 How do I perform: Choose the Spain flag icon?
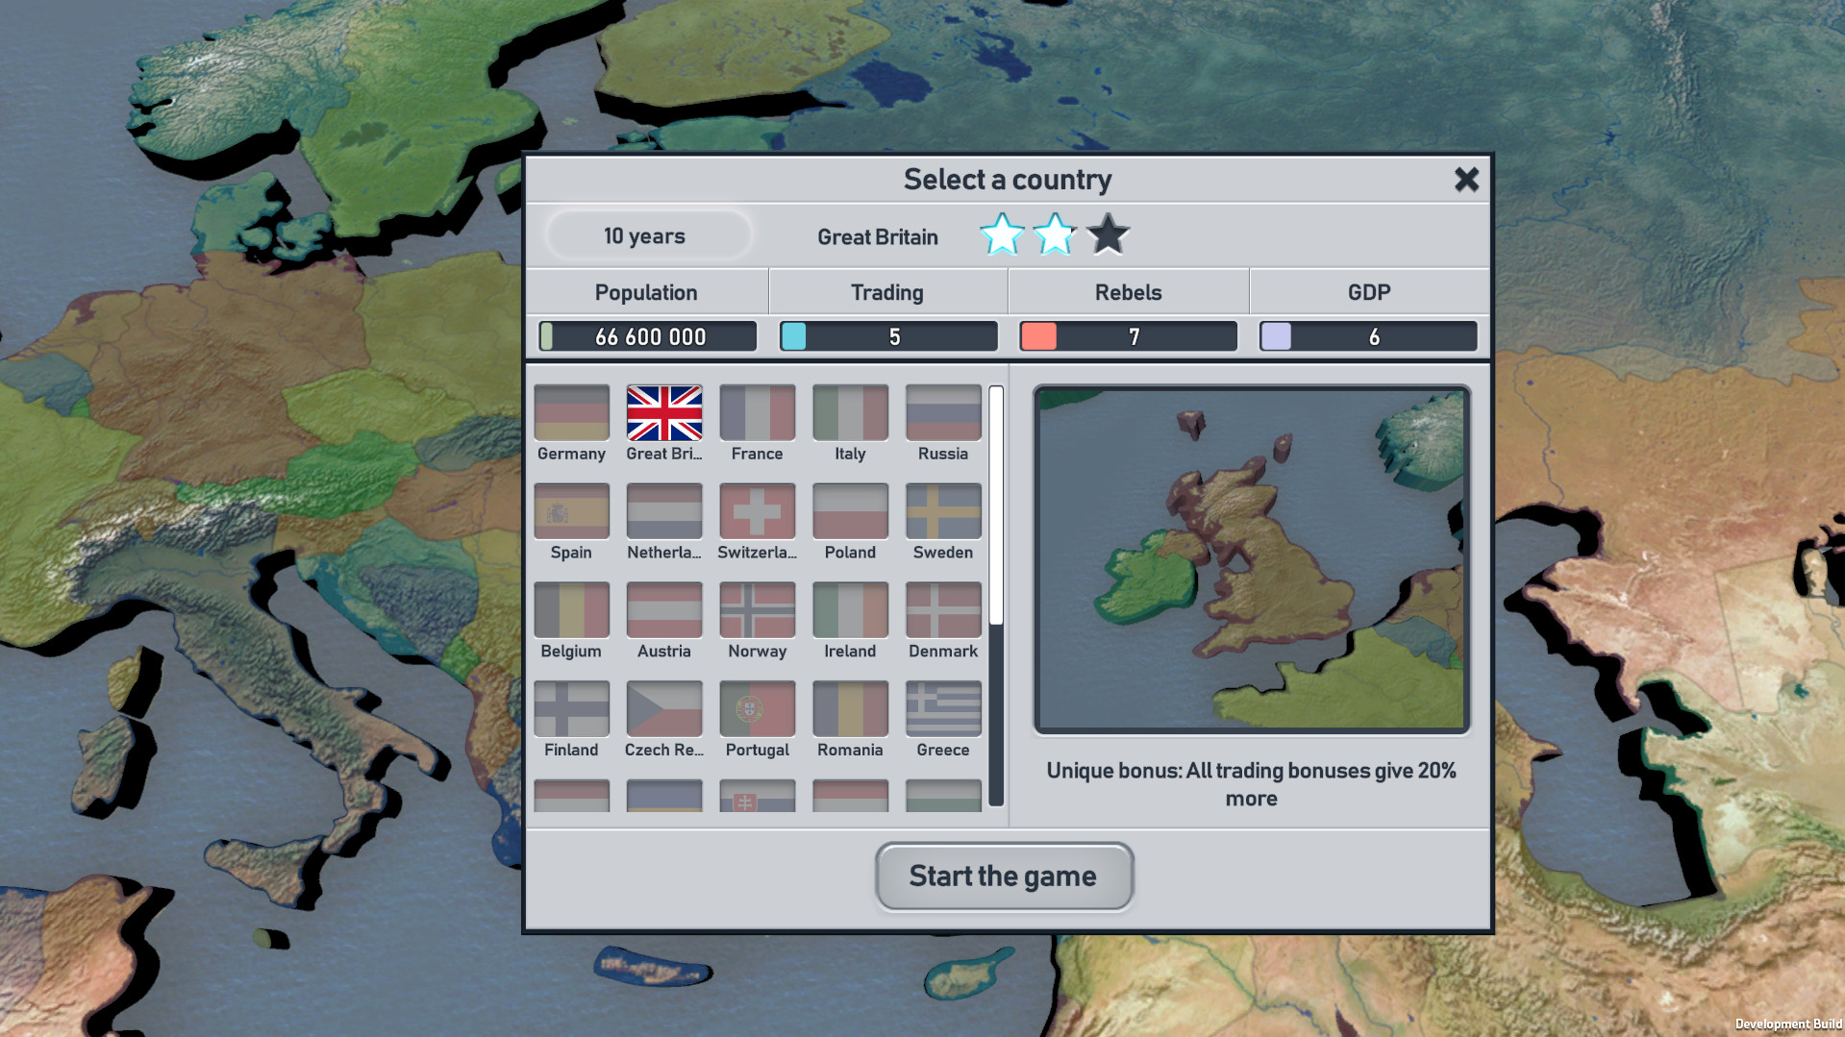pyautogui.click(x=571, y=511)
